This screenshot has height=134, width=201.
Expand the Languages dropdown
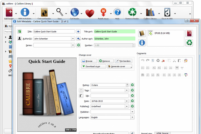pyautogui.click(x=132, y=117)
